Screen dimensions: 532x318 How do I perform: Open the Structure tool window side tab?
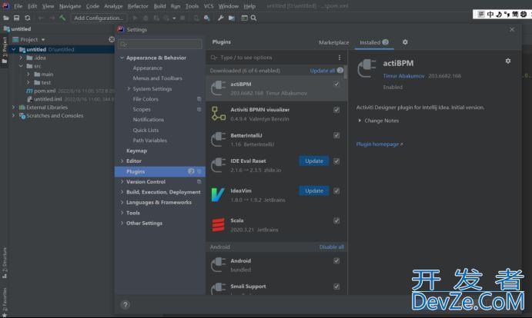4,263
